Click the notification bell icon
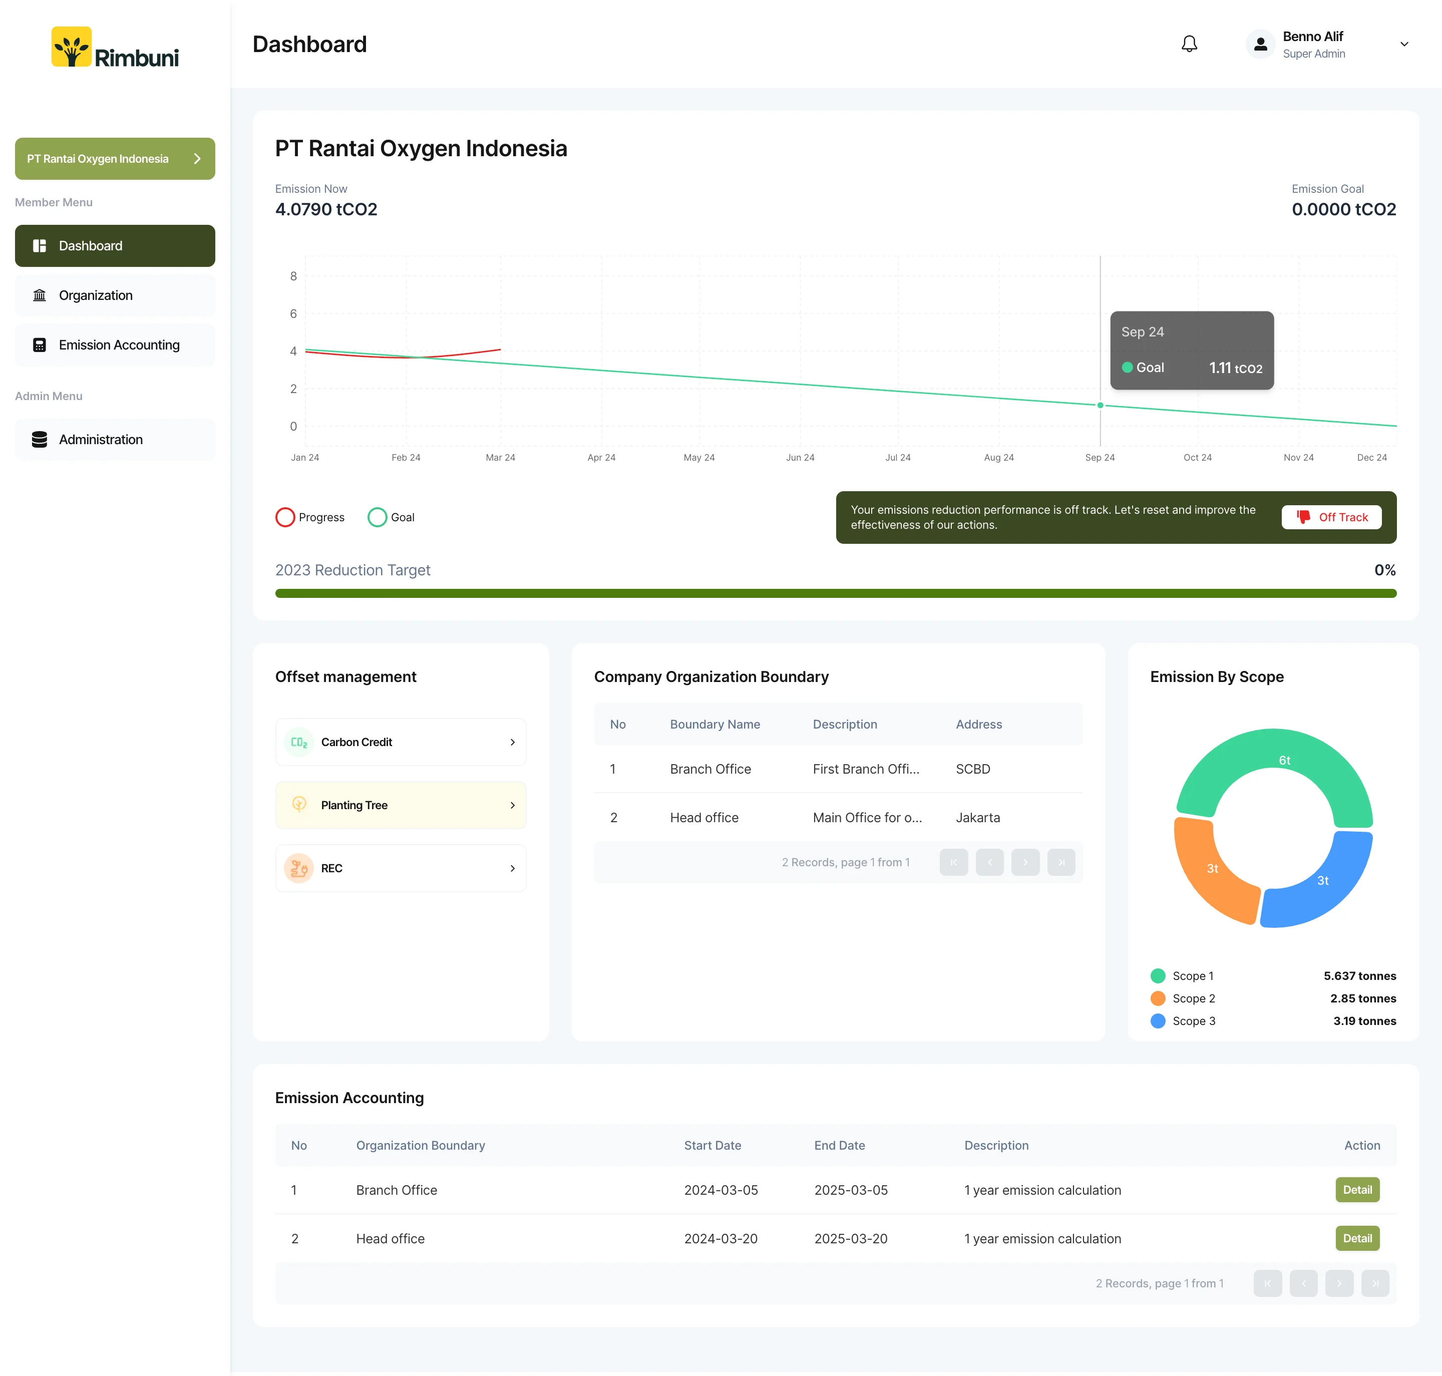The height and width of the screenshot is (1376, 1442). click(1189, 44)
